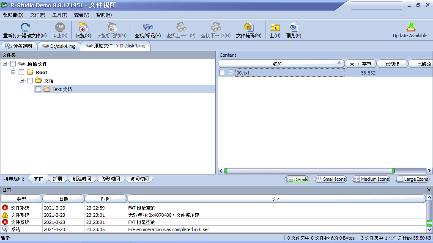This screenshot has height=243, width=433.
Task: Switch view to Medium Icons
Action: pos(371,179)
